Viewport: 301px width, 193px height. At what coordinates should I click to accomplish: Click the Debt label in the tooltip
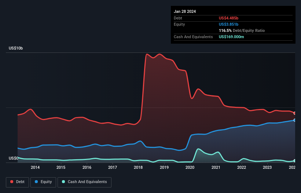coord(178,18)
